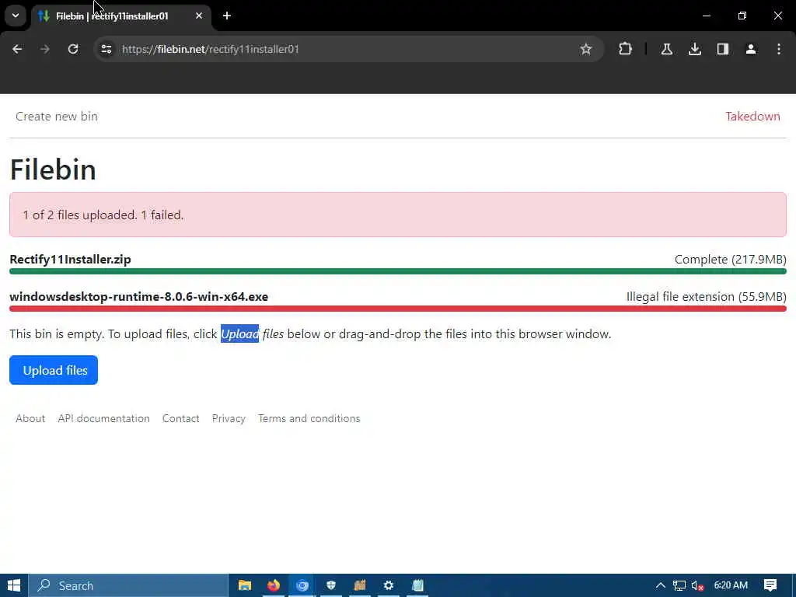The image size is (796, 597).
Task: Click the Illegal file extension status
Action: (706, 296)
